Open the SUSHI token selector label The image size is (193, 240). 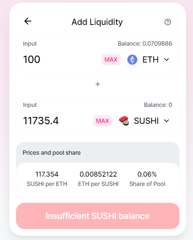coord(146,121)
